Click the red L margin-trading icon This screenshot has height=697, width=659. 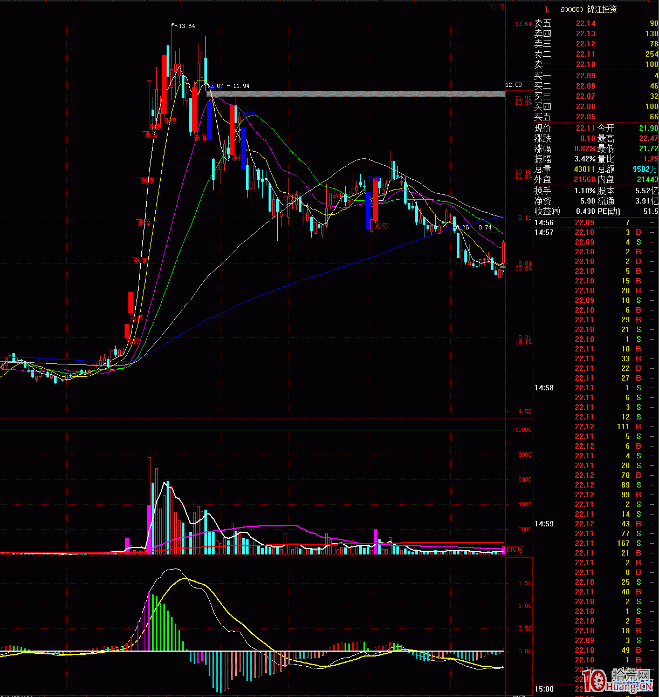(547, 10)
